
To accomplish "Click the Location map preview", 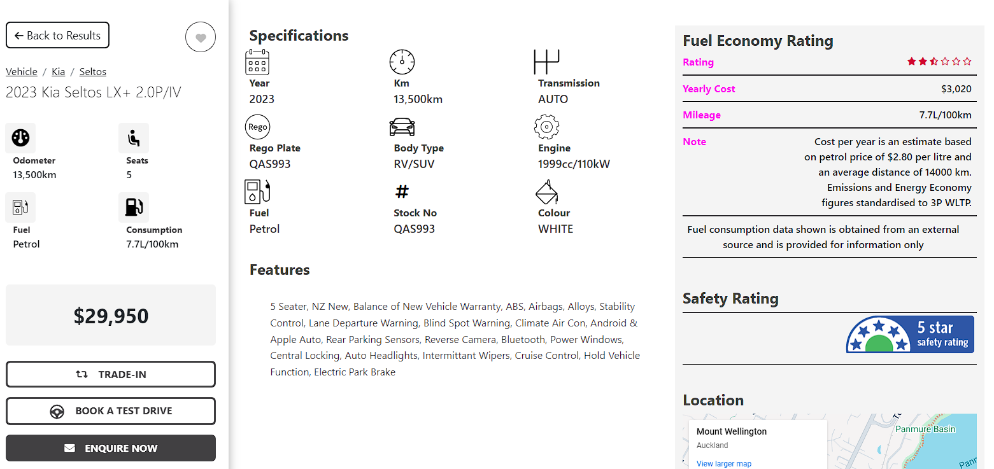I will point(830,442).
